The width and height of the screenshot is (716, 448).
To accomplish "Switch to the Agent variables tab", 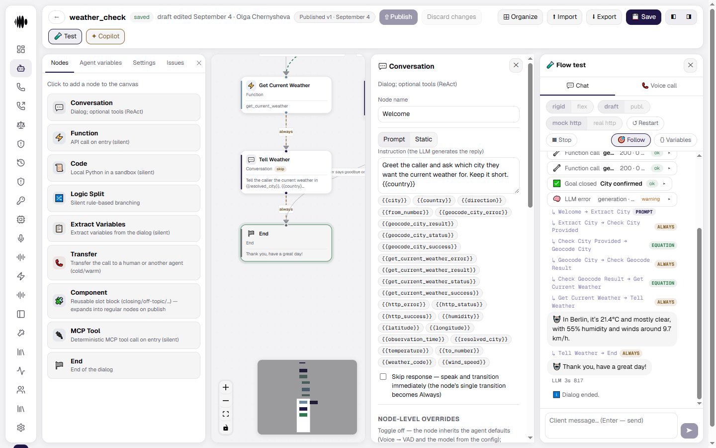I will 100,63.
